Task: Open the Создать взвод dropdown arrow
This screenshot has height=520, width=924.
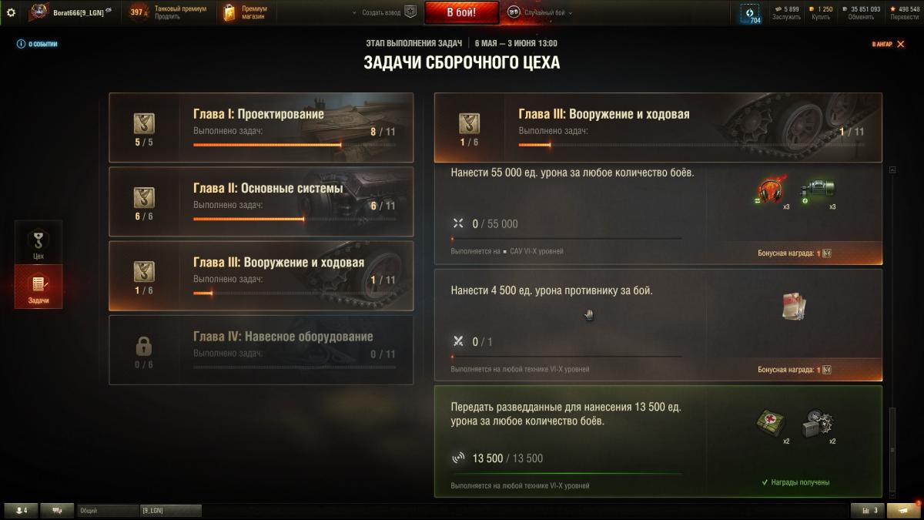Action: pos(355,13)
